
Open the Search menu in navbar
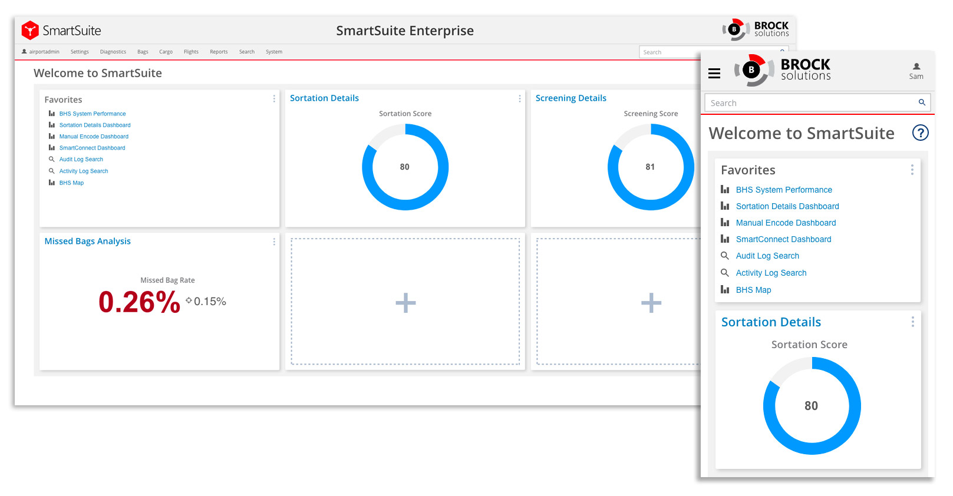(247, 52)
